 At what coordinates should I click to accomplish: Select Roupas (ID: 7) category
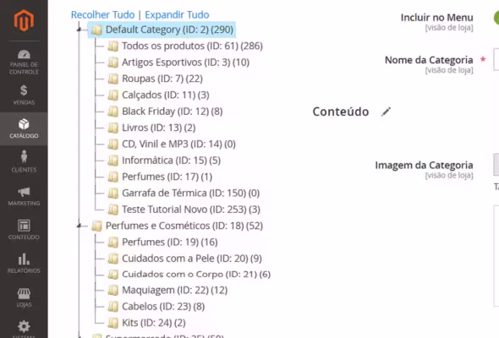162,79
